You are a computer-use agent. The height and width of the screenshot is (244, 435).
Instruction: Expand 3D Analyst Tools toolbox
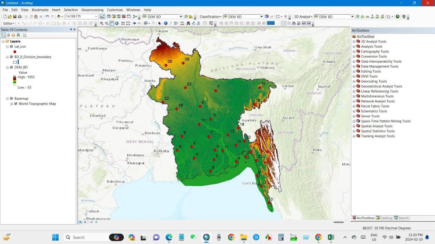tap(354, 41)
